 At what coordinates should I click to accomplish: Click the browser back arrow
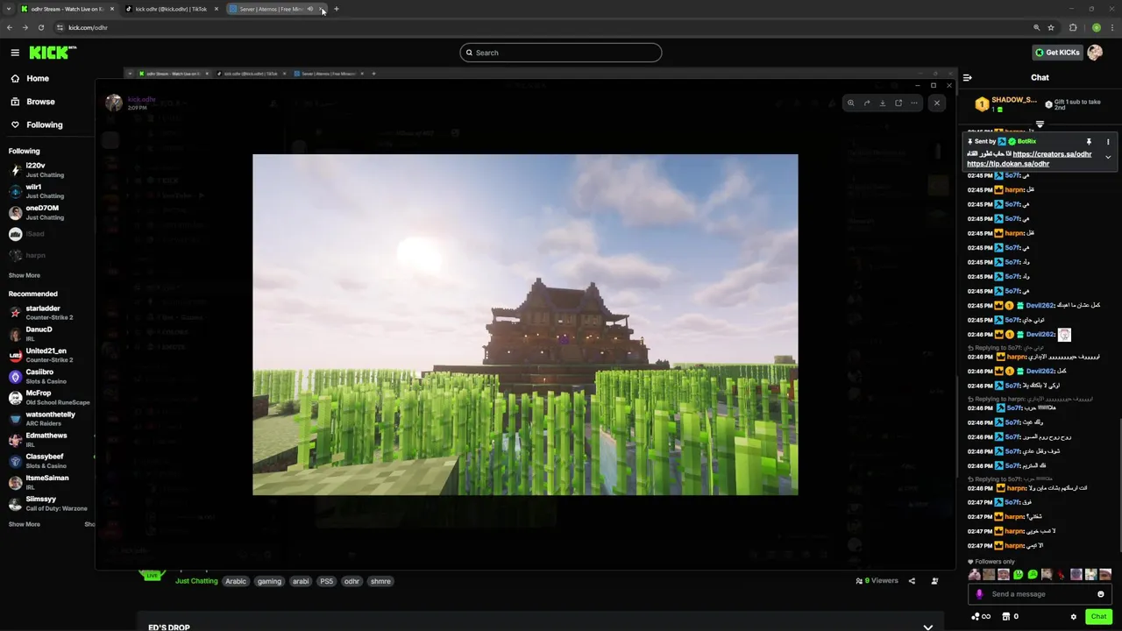point(10,27)
